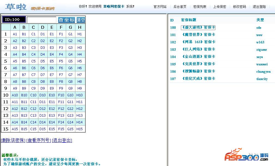Select grid cell A15
Screen dimensions: 275x166
[15, 129]
